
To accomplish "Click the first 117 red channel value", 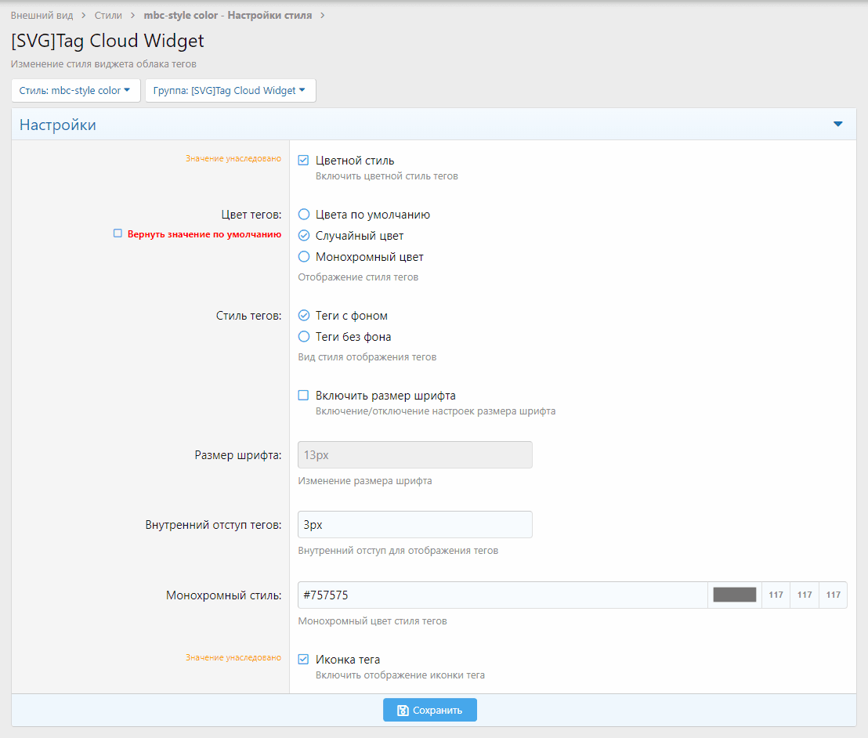I will (776, 595).
